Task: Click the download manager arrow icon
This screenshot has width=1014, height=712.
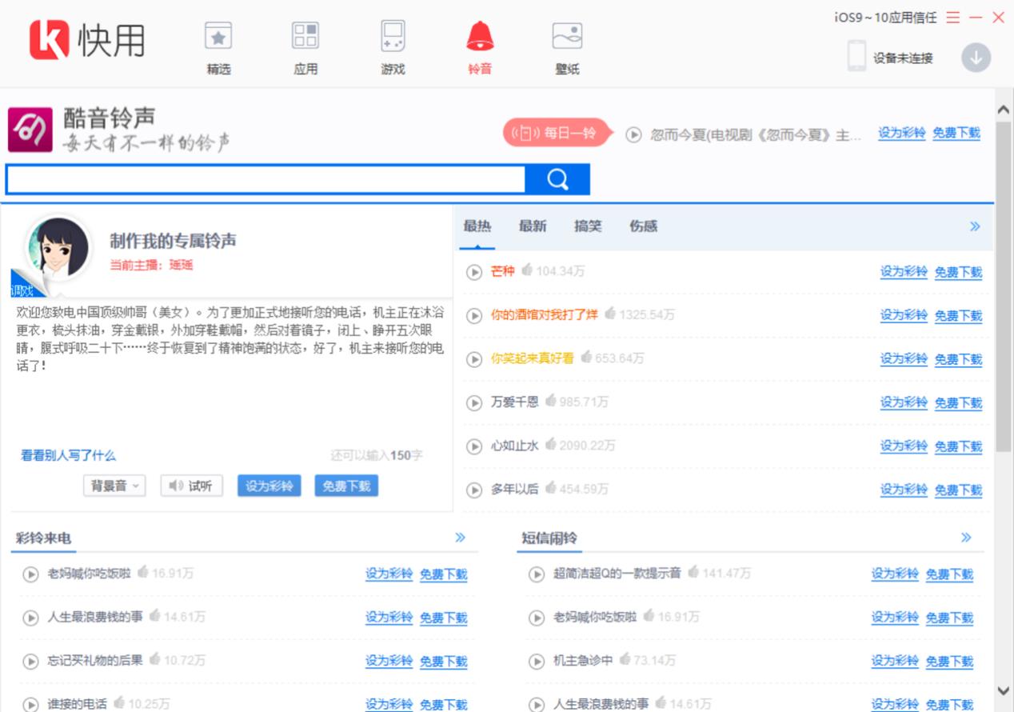Action: (x=976, y=58)
